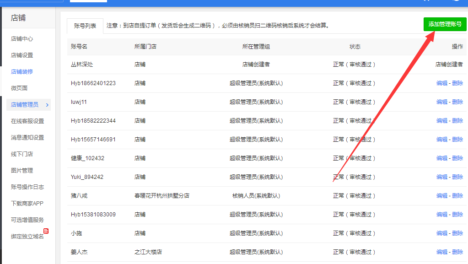
Task: Edit account 小施
Action: pos(442,233)
